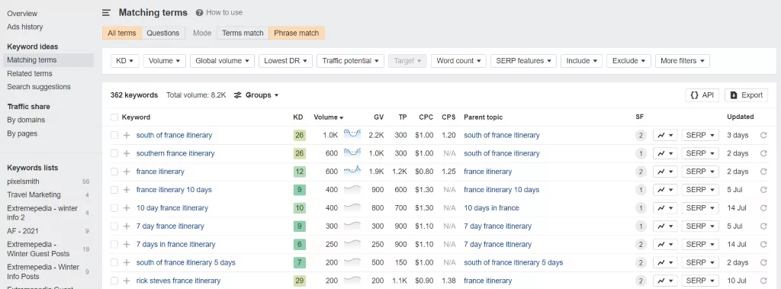Viewport: 781px width, 289px height.
Task: Open Ads history in sidebar
Action: coord(25,27)
